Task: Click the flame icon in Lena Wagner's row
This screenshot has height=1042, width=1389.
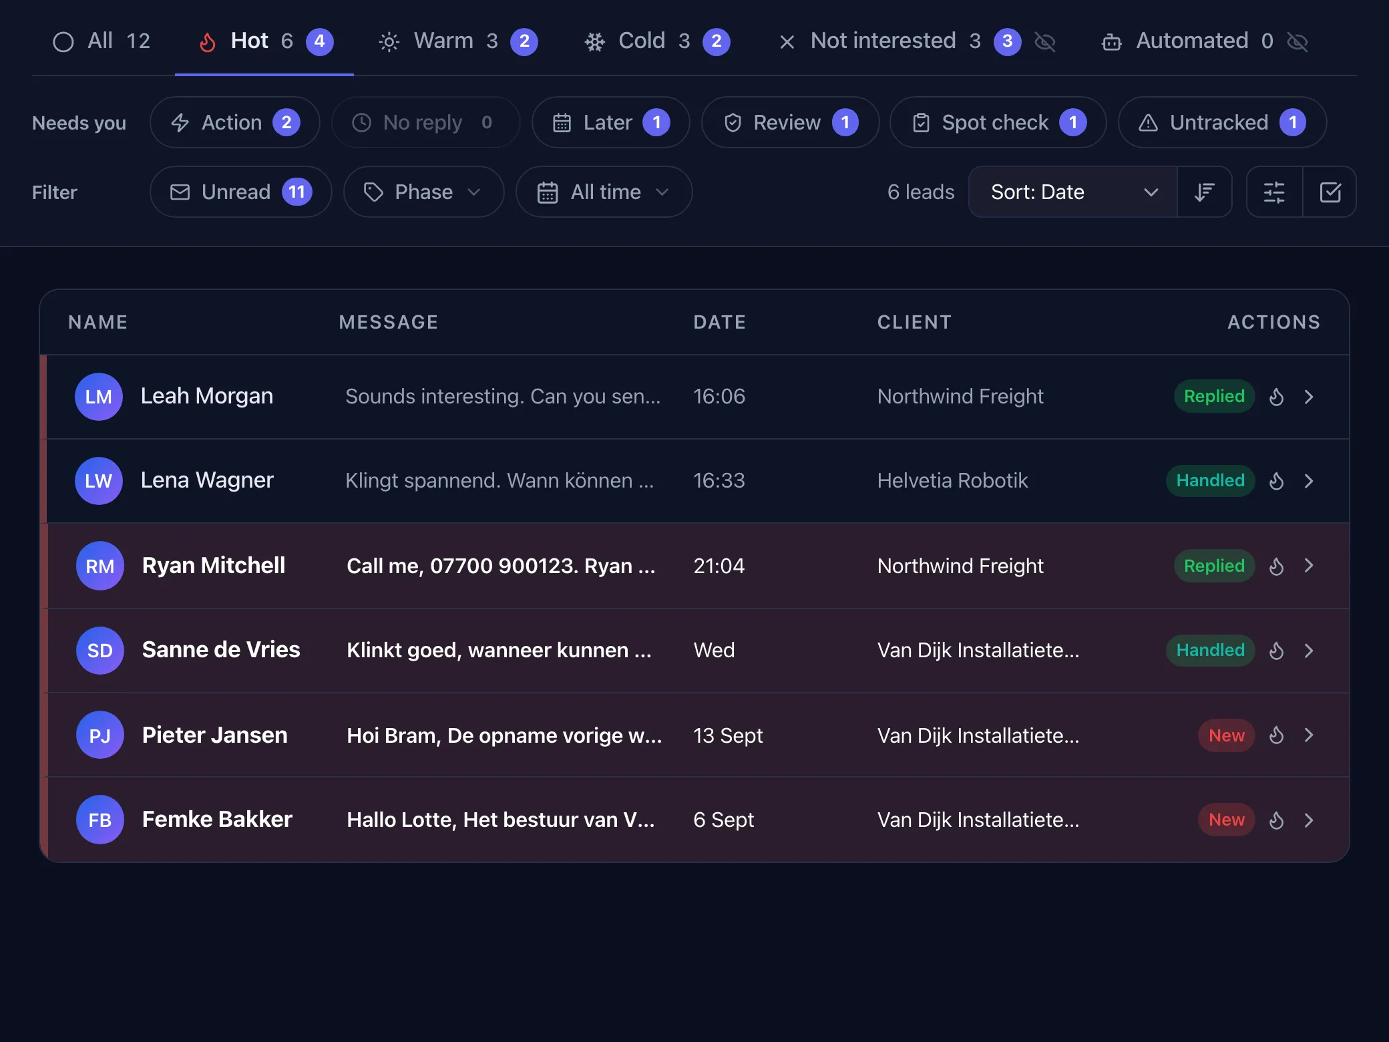Action: 1276,481
